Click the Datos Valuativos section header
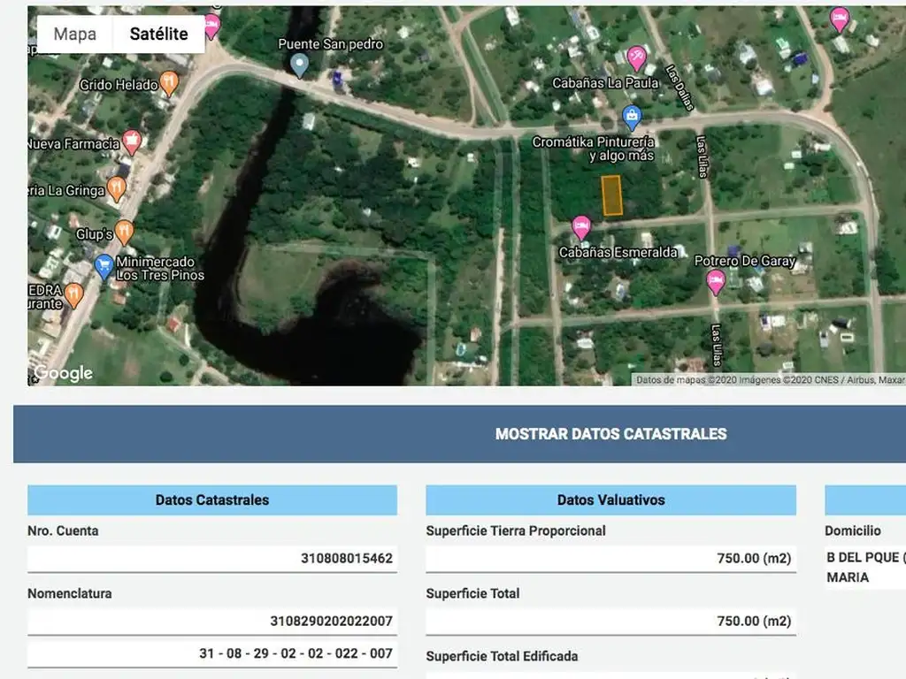 tap(610, 500)
